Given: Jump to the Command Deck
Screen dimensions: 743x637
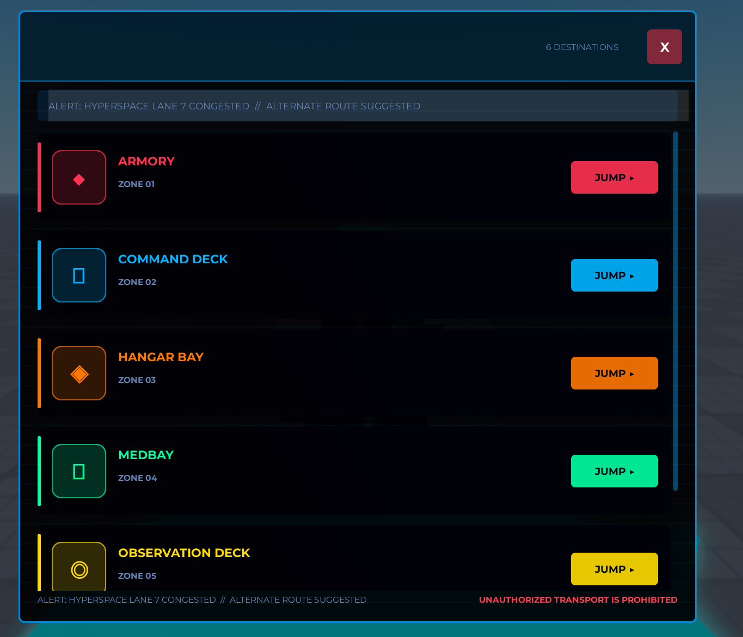Looking at the screenshot, I should pyautogui.click(x=615, y=275).
